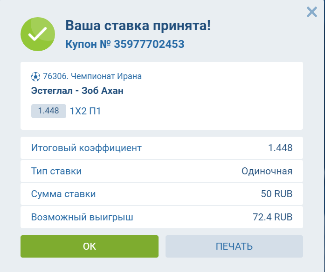
Task: Click coupon number 35977702453
Action: [x=149, y=44]
